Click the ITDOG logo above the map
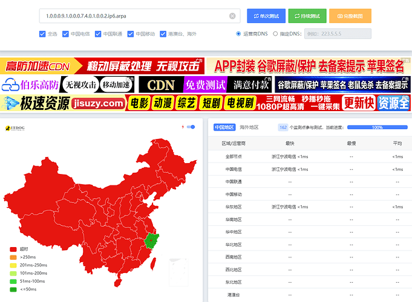Screen dimensions: 412x302 coord(15,128)
